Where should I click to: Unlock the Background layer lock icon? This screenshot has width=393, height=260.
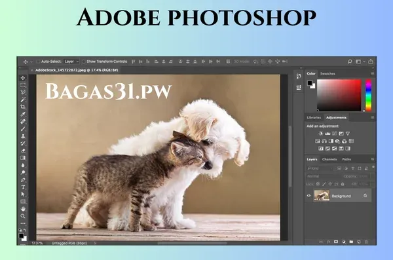pos(365,195)
